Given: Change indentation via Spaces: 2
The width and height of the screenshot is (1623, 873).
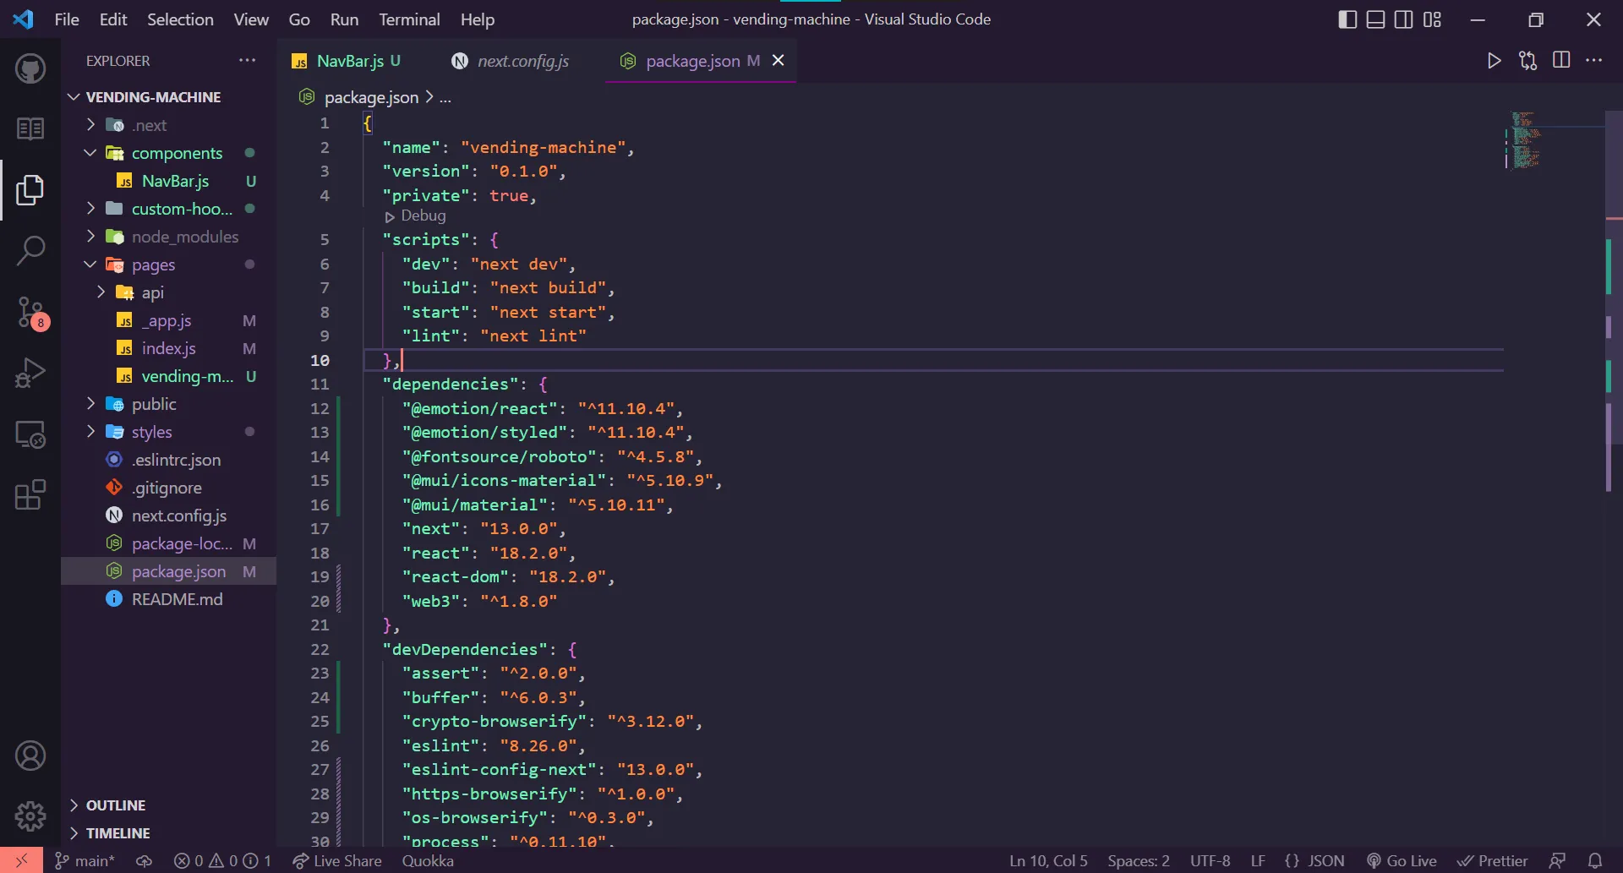Looking at the screenshot, I should click(1139, 861).
